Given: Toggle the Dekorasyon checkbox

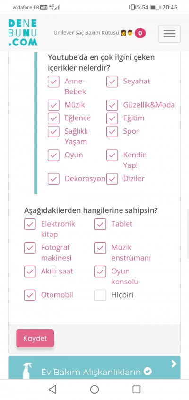Looking at the screenshot, I should pyautogui.click(x=53, y=179).
